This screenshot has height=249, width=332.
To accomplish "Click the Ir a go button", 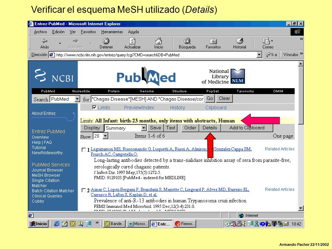I will (x=272, y=55).
